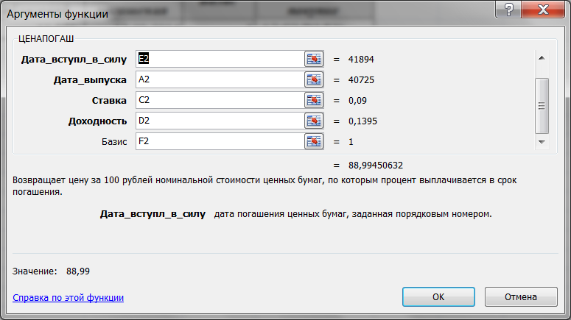Close the Аргументы функции dialog
The image size is (571, 320).
click(x=543, y=9)
